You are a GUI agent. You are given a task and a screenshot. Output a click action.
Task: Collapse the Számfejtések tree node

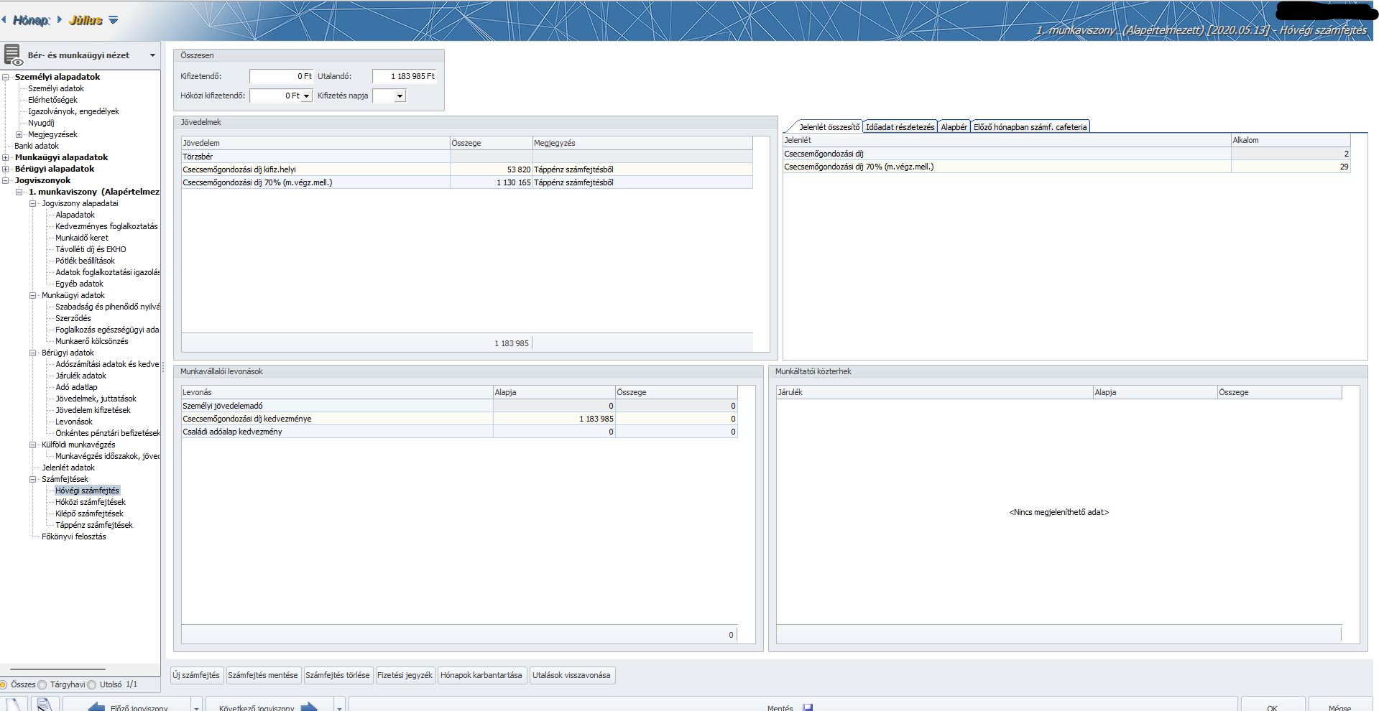(33, 479)
